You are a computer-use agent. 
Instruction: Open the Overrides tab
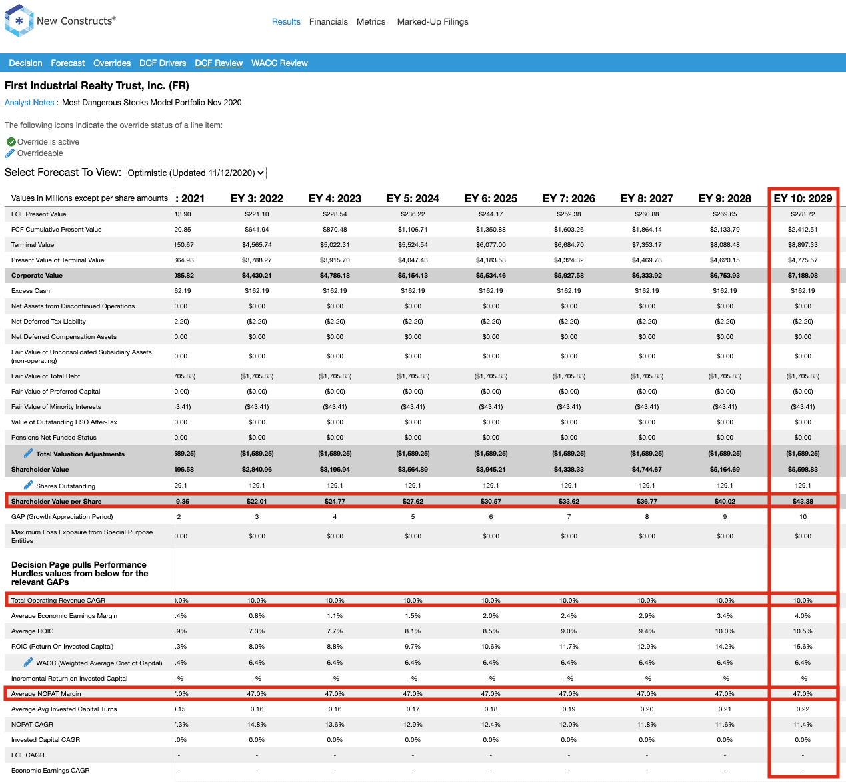[112, 63]
